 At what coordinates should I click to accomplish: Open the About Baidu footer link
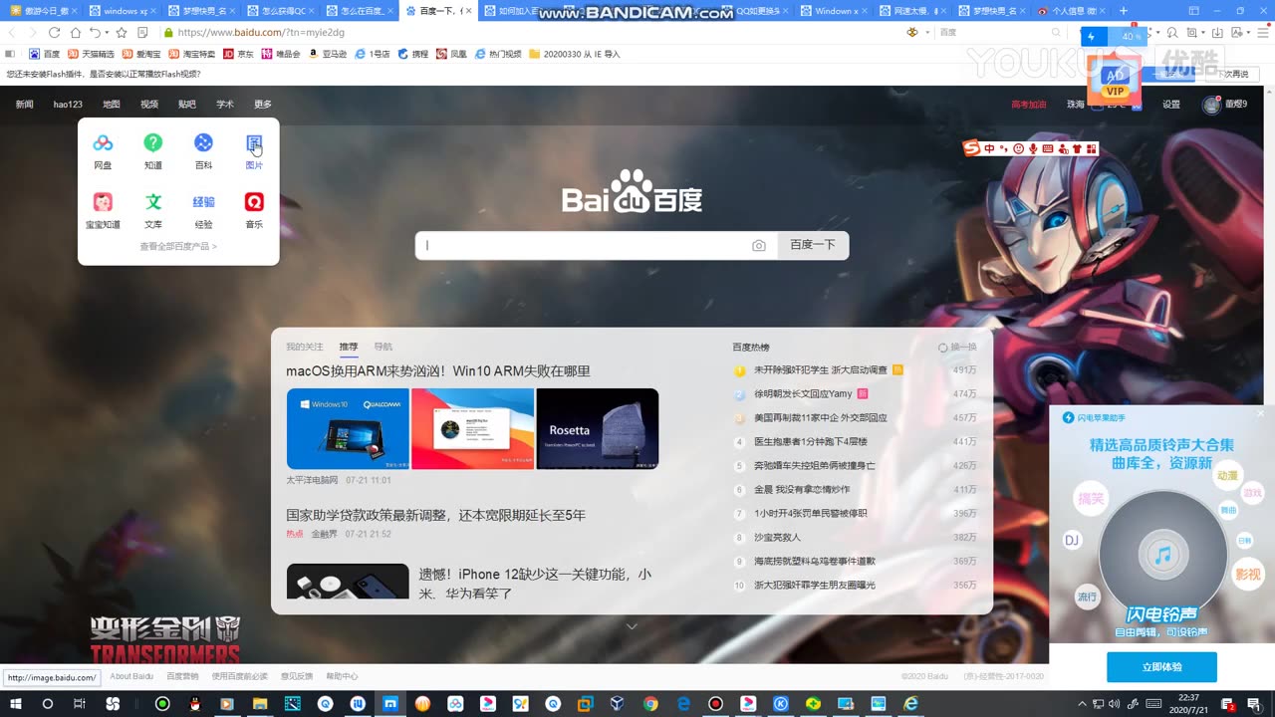(131, 676)
